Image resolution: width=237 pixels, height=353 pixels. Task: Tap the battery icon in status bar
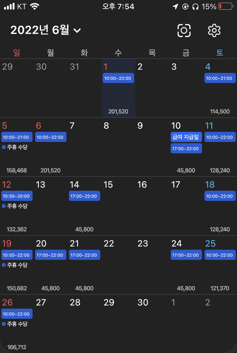[225, 6]
